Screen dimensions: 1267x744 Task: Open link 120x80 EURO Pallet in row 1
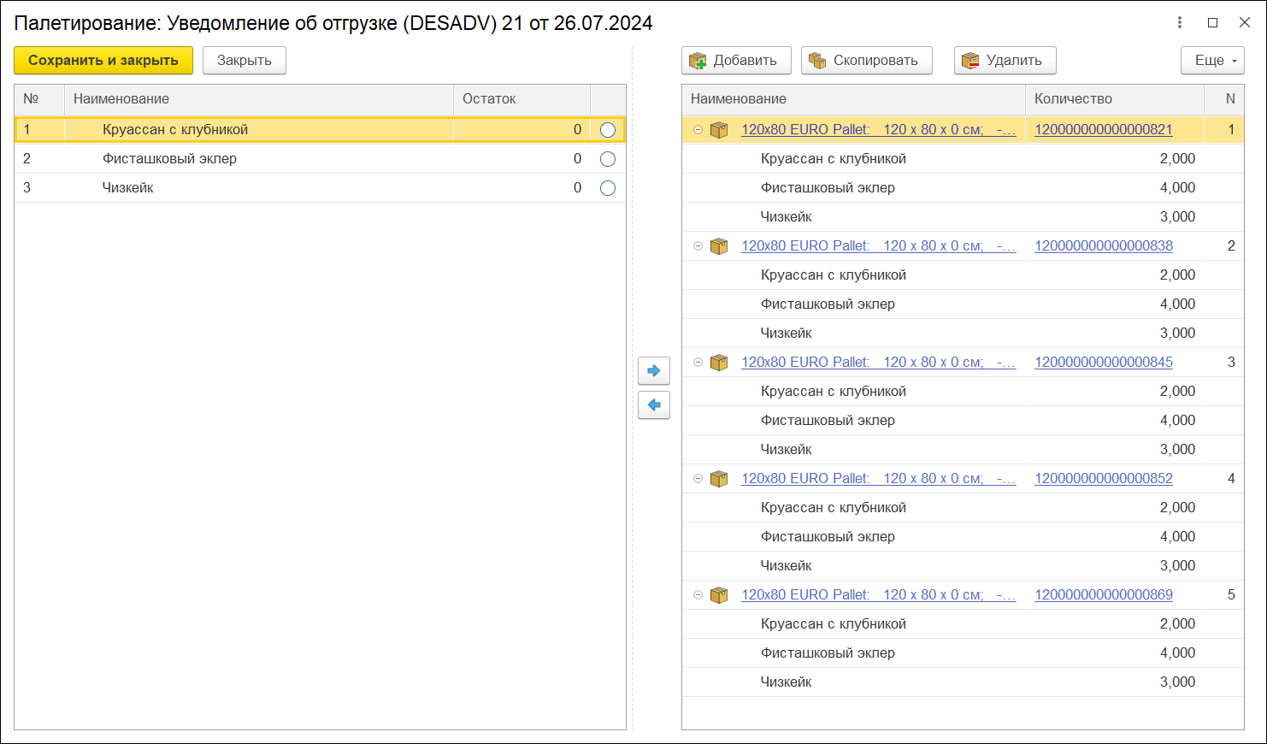879,129
